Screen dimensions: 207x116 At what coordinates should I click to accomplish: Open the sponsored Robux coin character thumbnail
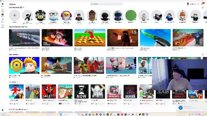(24, 65)
